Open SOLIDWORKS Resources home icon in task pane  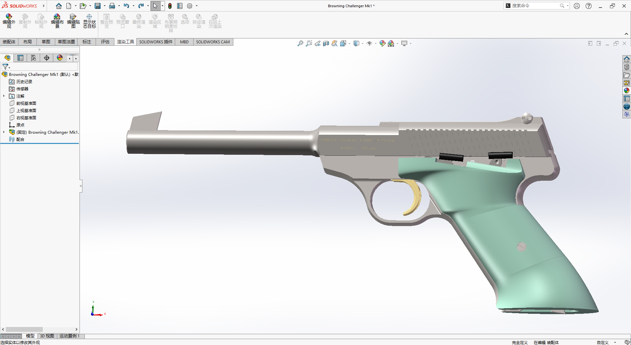627,59
